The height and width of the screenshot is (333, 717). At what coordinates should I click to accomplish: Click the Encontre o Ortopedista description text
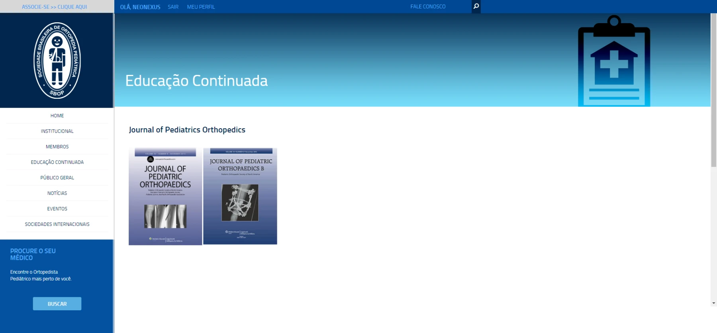41,275
